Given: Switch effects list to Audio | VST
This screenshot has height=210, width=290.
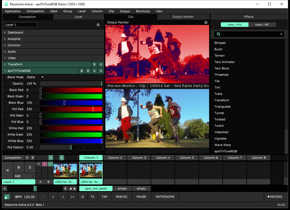Looking at the screenshot, I should click(262, 25).
